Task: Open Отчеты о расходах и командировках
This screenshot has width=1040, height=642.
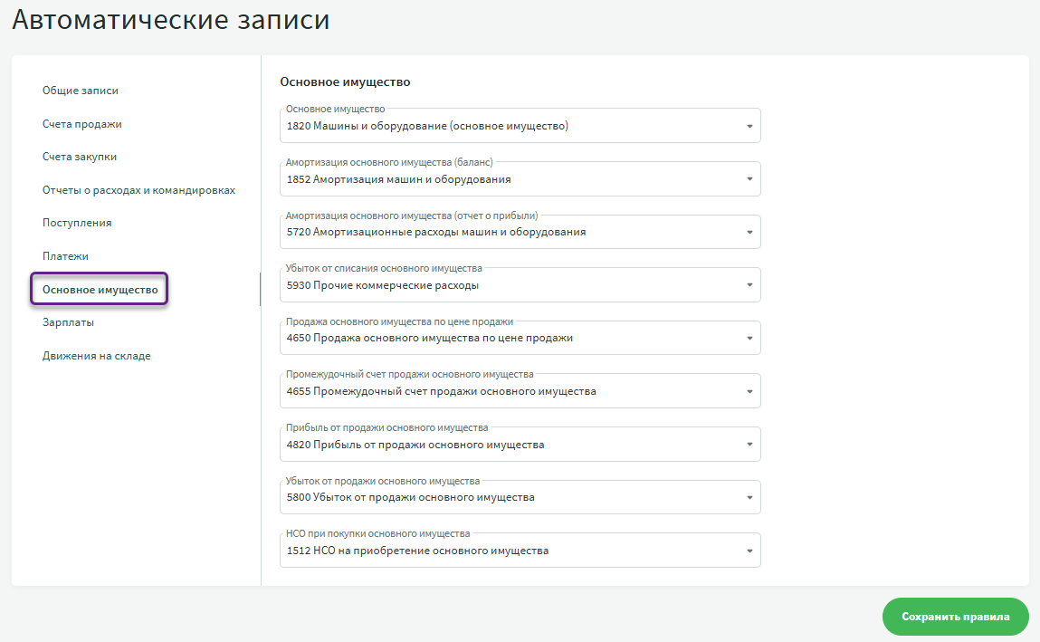Action: [x=138, y=190]
